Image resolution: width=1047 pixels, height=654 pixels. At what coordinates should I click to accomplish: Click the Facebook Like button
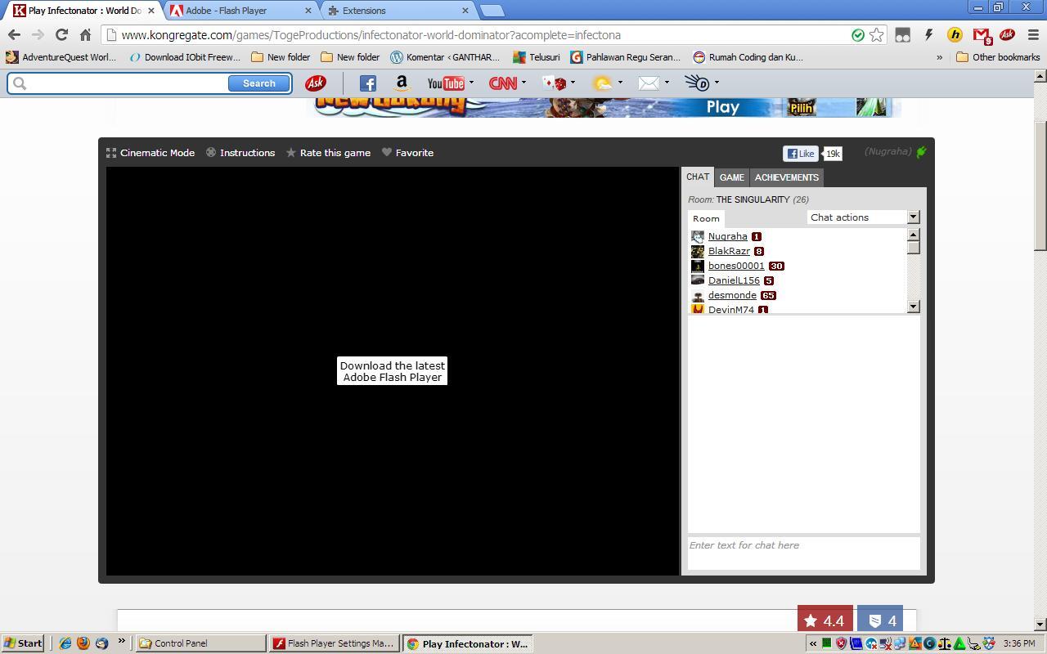(800, 154)
